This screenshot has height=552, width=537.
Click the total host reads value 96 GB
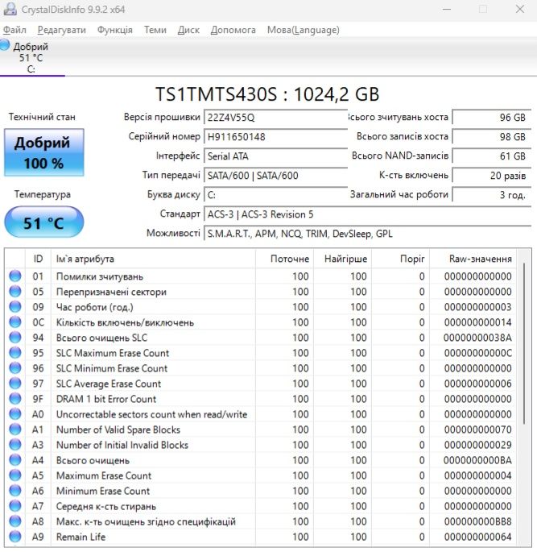tap(492, 117)
